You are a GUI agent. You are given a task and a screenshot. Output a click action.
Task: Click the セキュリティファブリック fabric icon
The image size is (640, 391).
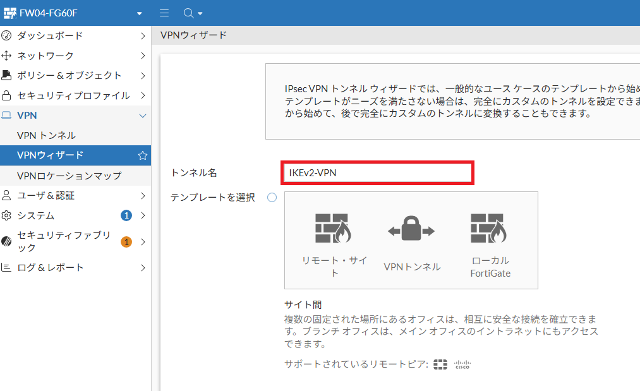tap(6, 242)
